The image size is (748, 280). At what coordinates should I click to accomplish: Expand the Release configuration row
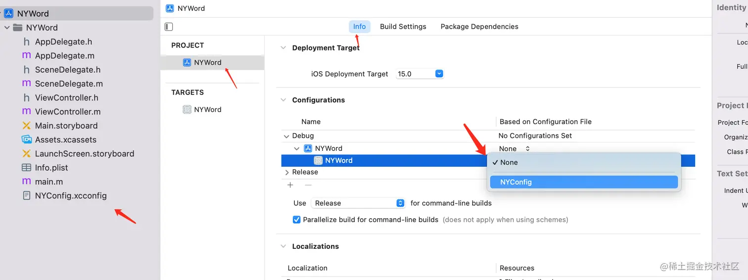click(x=287, y=172)
